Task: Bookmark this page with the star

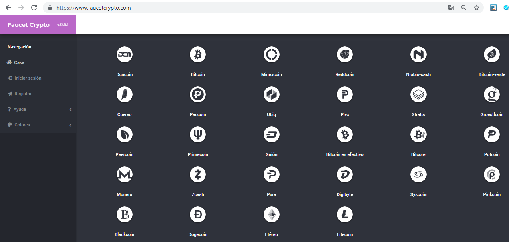Action: click(477, 8)
